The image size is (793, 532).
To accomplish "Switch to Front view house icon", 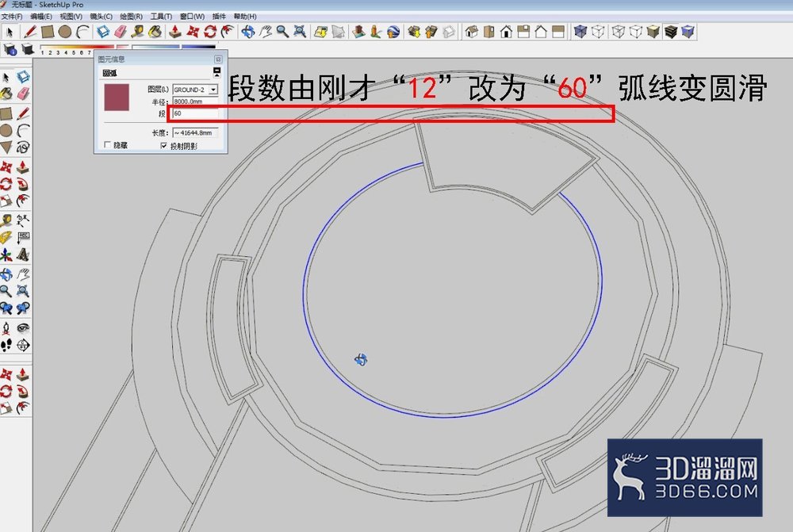I will 506,32.
